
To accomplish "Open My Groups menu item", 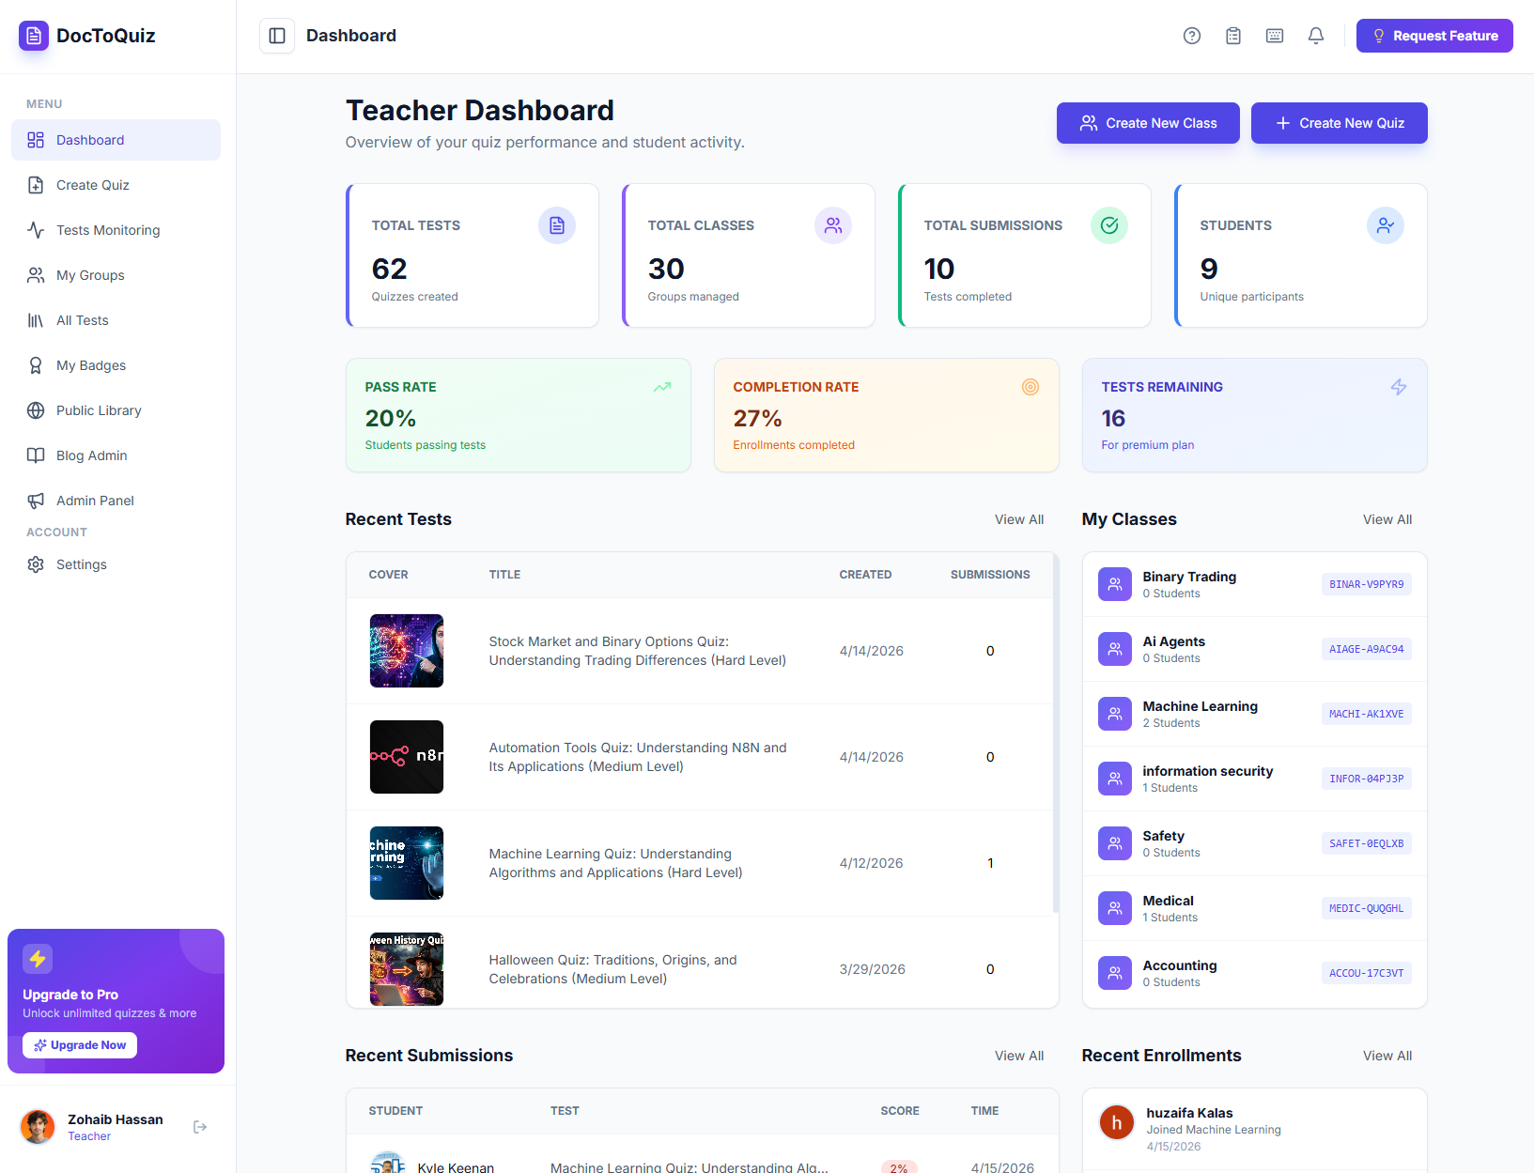I will (116, 275).
